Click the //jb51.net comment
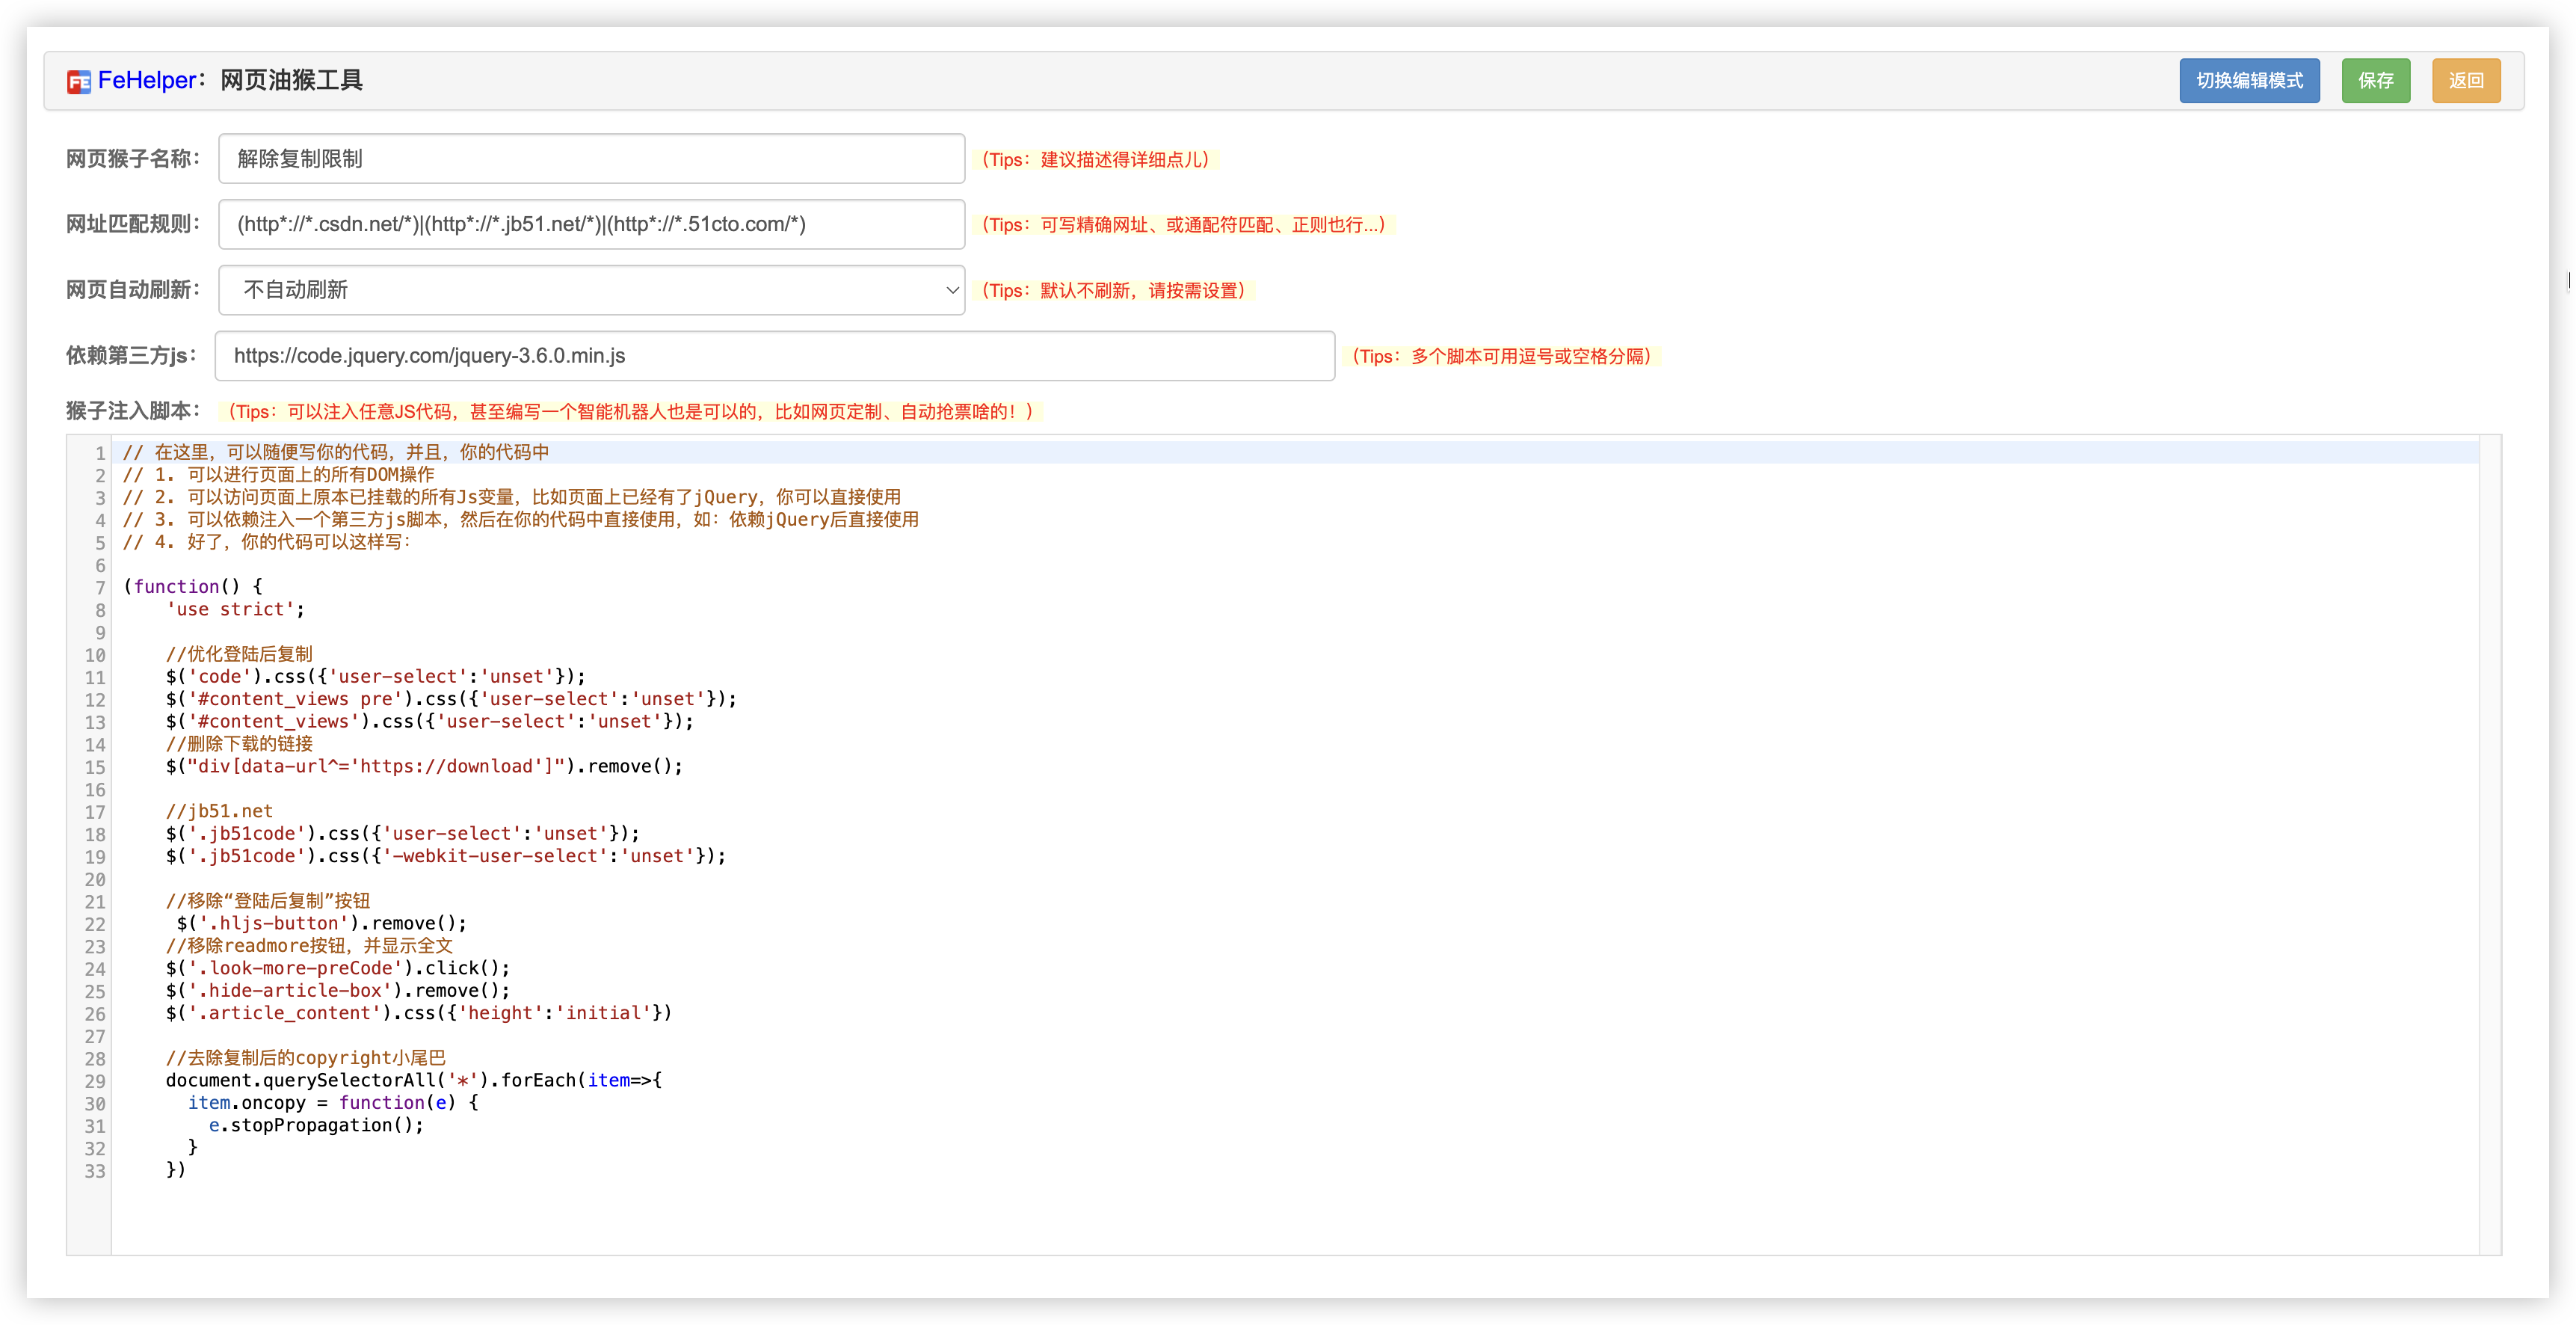Viewport: 2576px width, 1325px height. tap(219, 811)
